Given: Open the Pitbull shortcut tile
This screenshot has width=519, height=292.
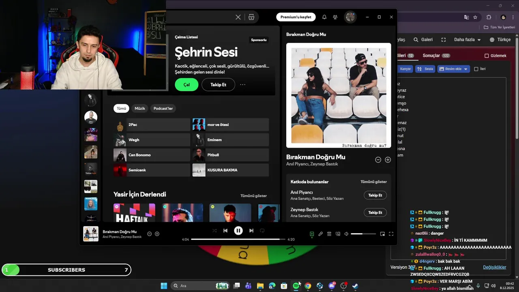Looking at the screenshot, I should pyautogui.click(x=230, y=155).
